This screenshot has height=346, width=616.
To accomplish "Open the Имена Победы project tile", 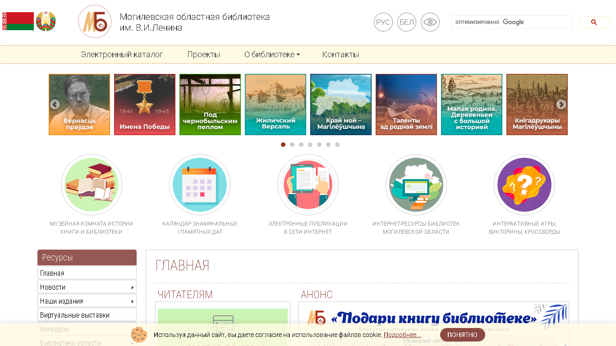I will click(x=145, y=105).
